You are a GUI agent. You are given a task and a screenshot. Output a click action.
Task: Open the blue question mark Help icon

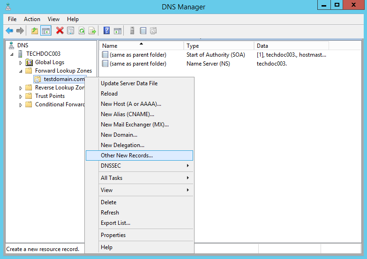[107, 30]
